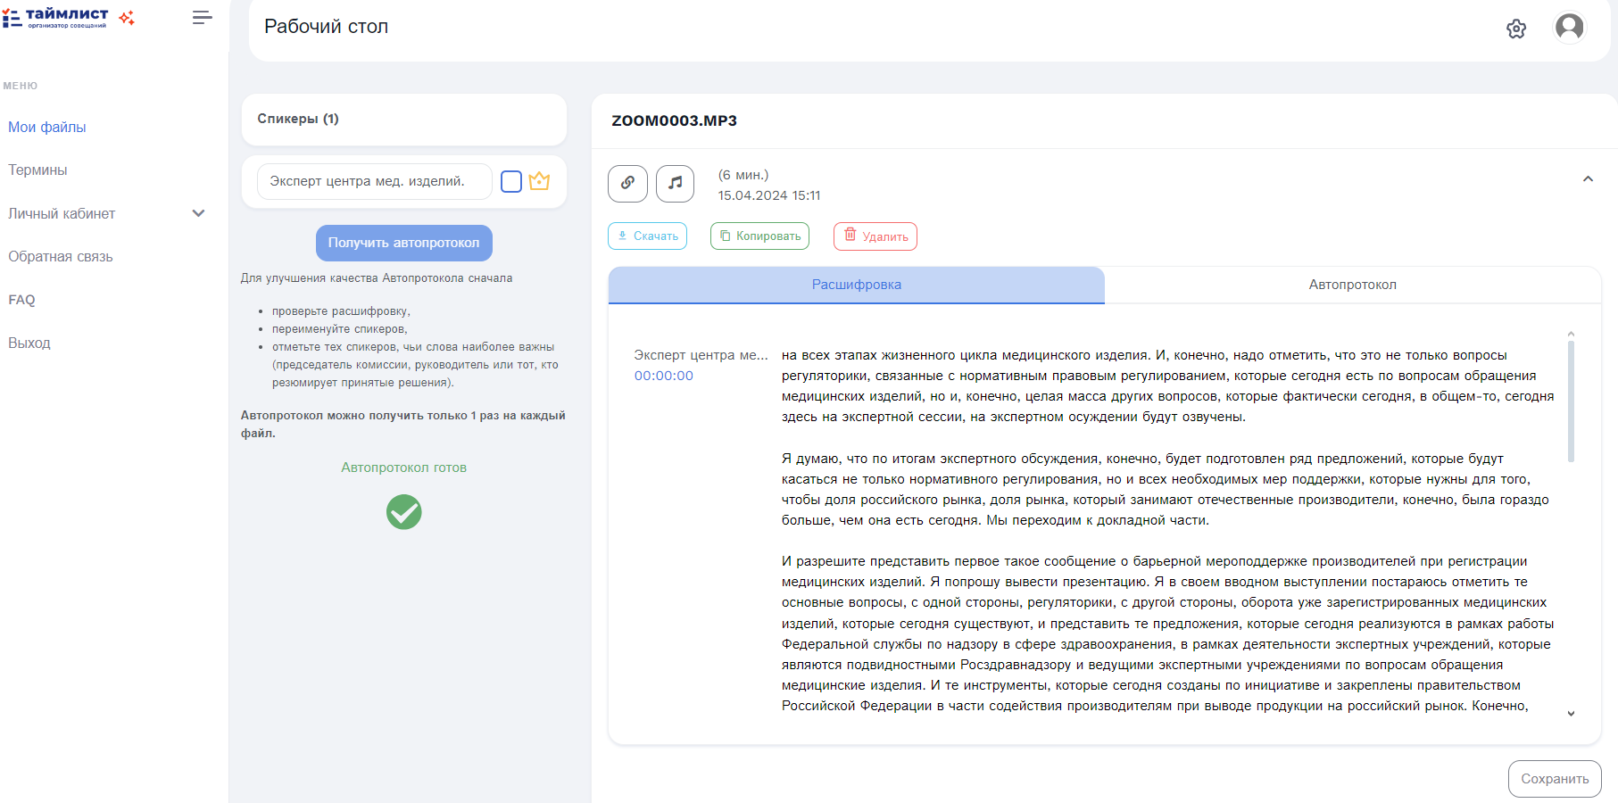1618x803 pixels.
Task: Collapse the ZOOM0003.MP3 file panel
Action: point(1588,179)
